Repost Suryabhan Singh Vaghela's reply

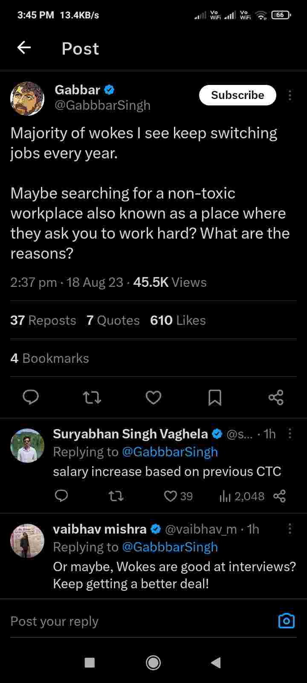click(x=116, y=496)
